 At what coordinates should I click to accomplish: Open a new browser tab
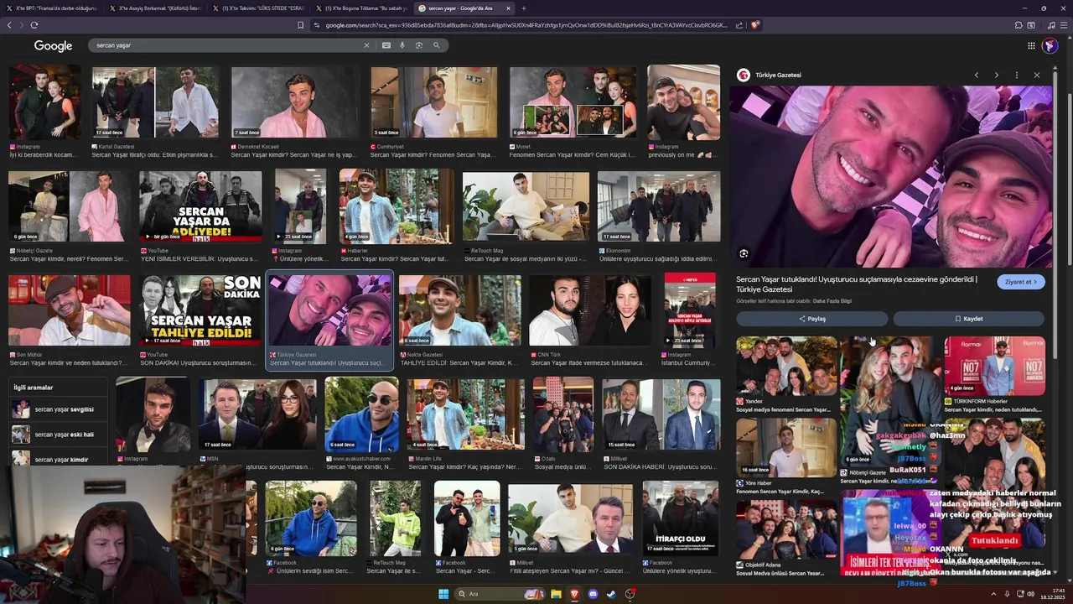pos(524,8)
